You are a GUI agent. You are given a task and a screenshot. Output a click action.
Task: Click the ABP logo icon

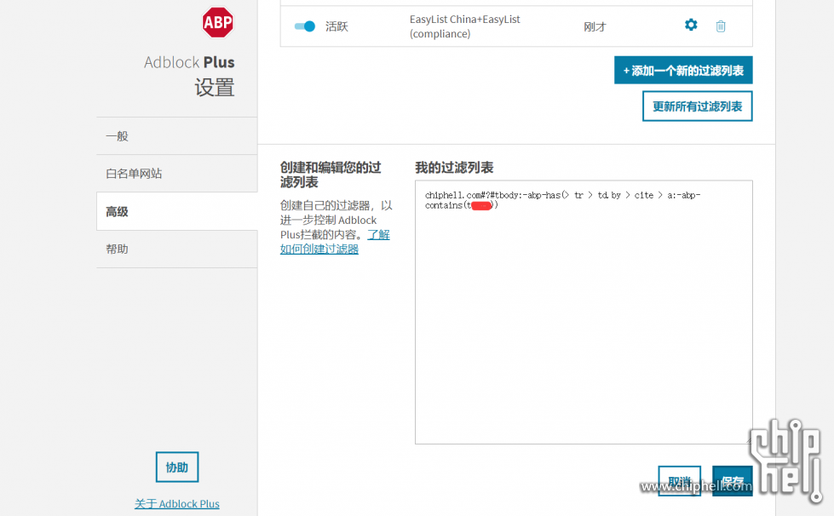[217, 22]
